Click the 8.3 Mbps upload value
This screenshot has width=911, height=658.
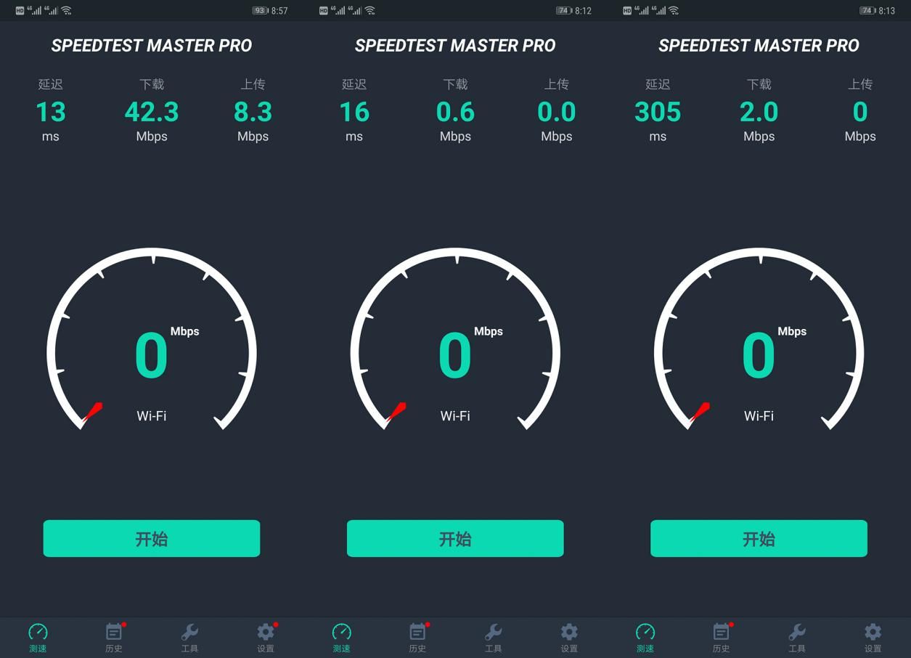click(253, 112)
